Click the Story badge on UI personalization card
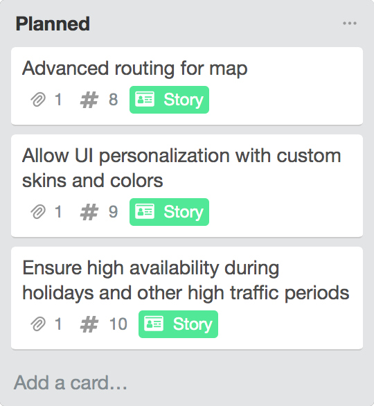Image resolution: width=374 pixels, height=406 pixels. coord(169,212)
